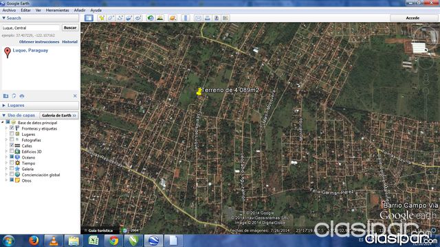Enable Concienciación global layer checkbox
The image size is (440, 247).
pos(12,174)
